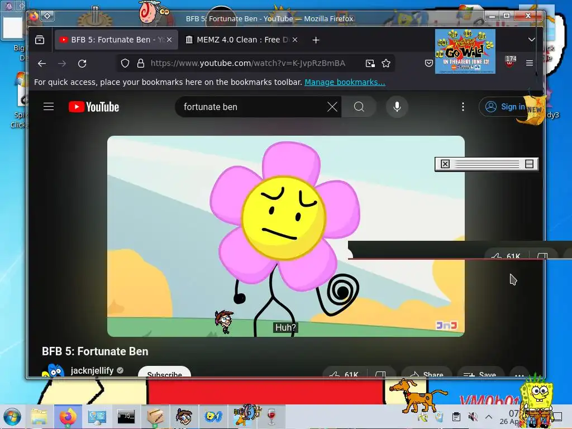Open Timmy Turner character taskbar icon
This screenshot has width=572, height=429.
184,417
